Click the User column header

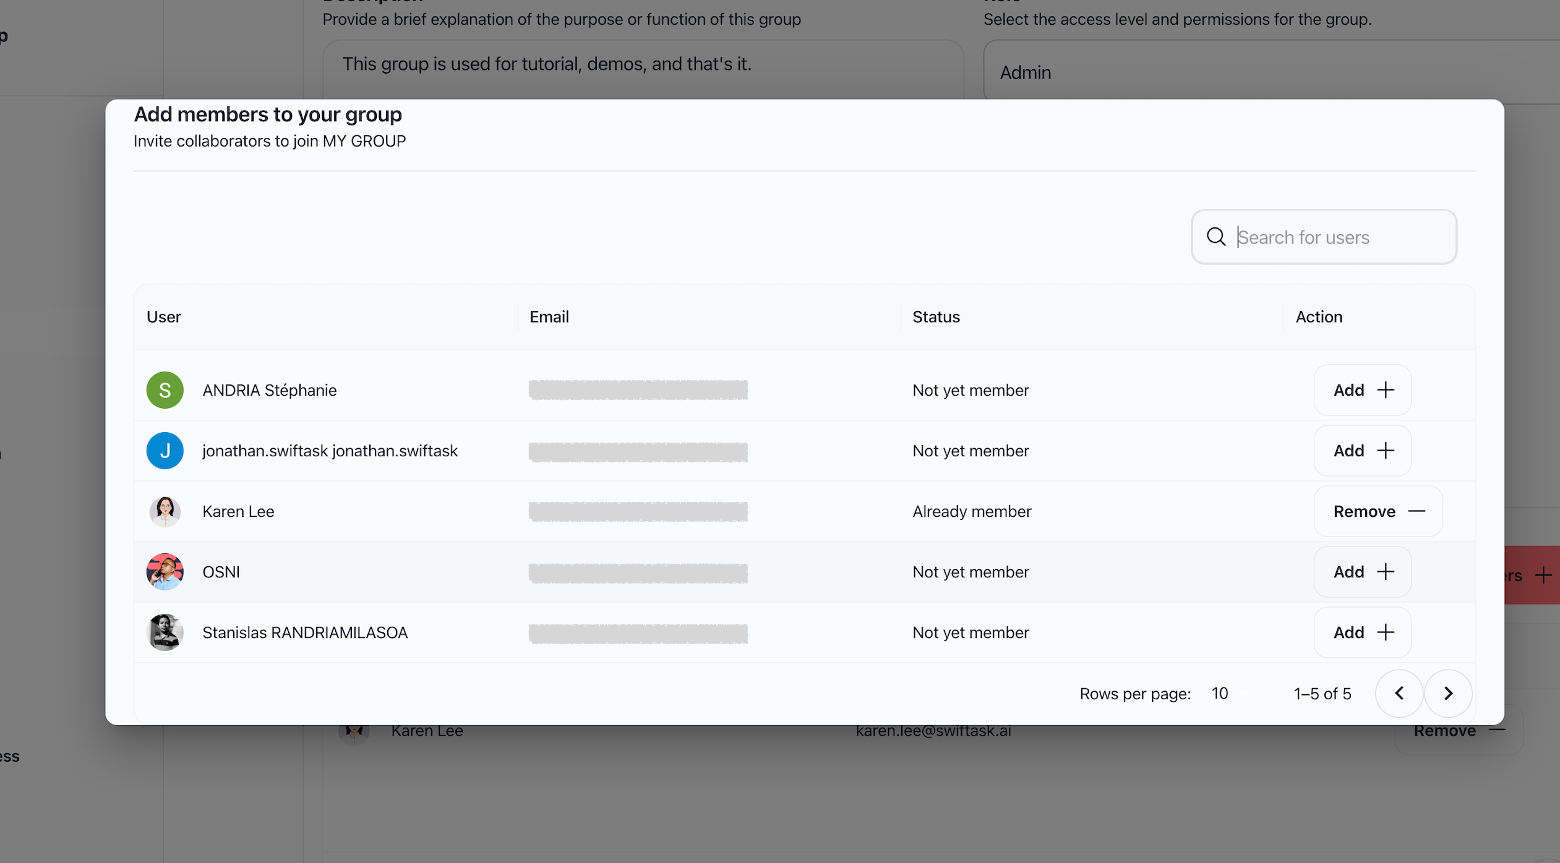pos(164,317)
